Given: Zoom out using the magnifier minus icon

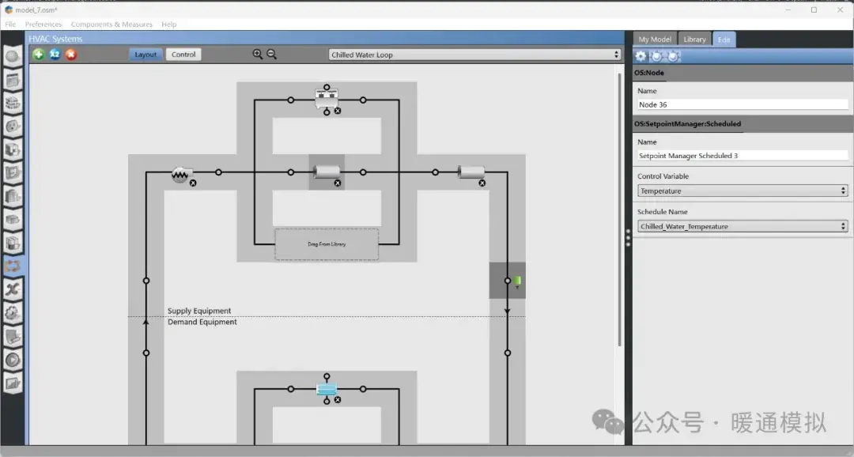Looking at the screenshot, I should pos(271,54).
